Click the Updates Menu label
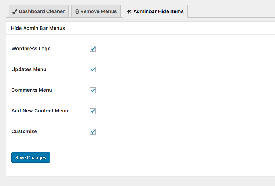This screenshot has width=275, height=186. pyautogui.click(x=29, y=69)
